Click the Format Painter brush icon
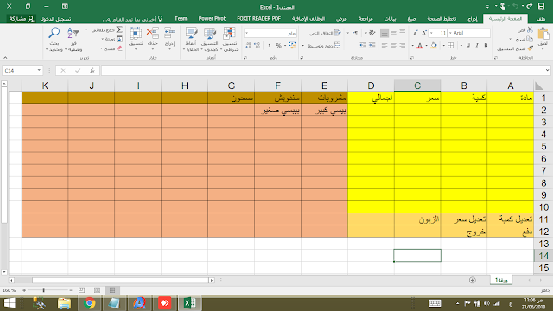The width and height of the screenshot is (553, 311). 530,48
